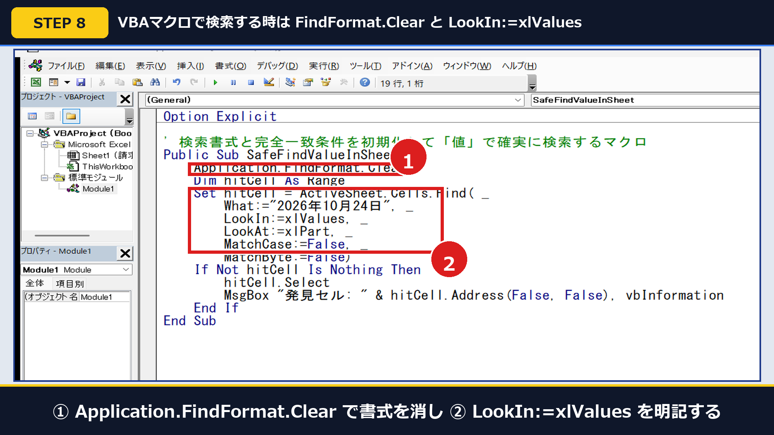Switch to the 全体 properties tab

tap(35, 283)
